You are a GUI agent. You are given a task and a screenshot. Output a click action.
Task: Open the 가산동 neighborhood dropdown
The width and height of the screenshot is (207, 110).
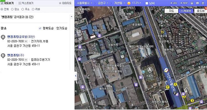[120, 3]
